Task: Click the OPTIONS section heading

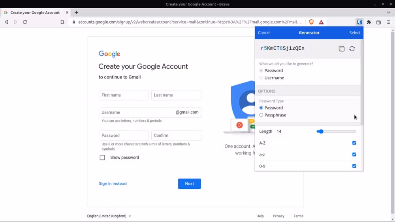Action: click(x=267, y=91)
